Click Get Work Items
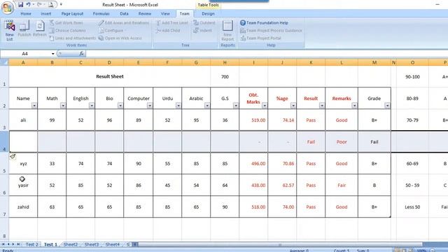 click(66, 22)
